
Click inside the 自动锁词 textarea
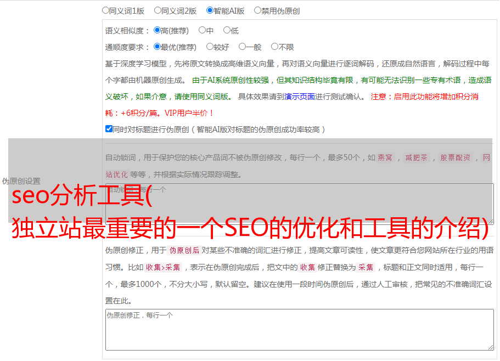[300, 204]
